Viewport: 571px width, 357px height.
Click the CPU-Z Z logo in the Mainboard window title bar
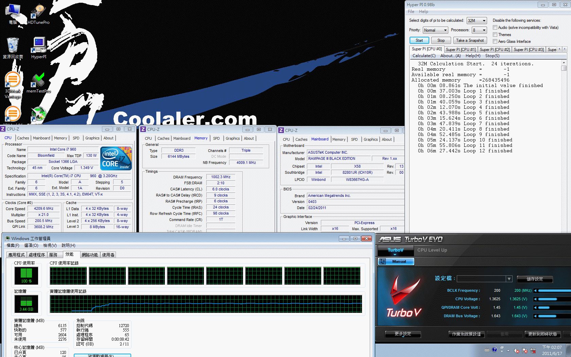click(x=281, y=130)
